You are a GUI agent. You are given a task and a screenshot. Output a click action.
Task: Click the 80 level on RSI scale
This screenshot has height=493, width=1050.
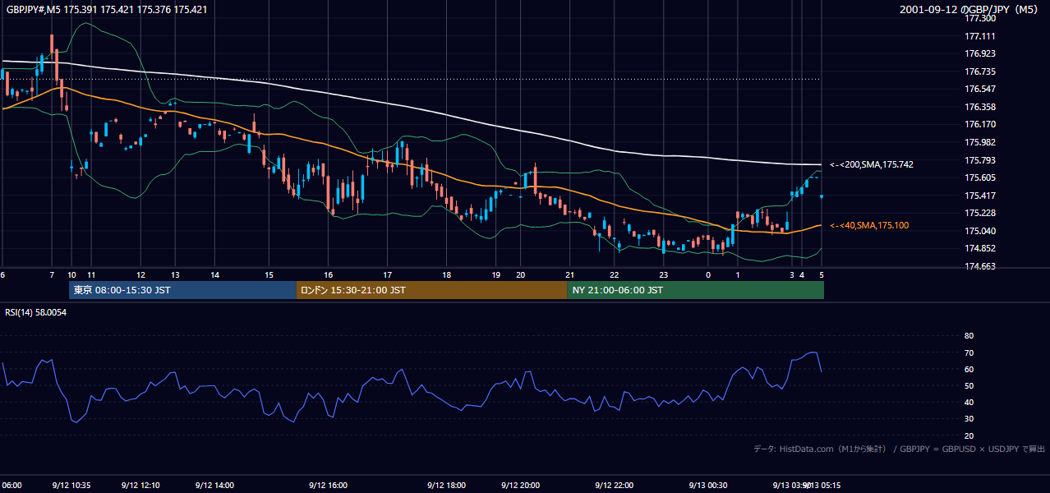point(969,336)
